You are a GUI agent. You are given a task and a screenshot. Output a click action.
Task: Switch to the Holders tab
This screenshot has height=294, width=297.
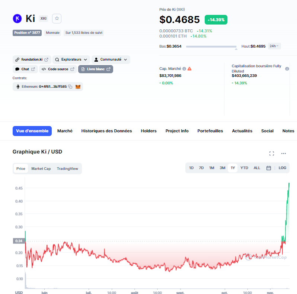coord(149,131)
